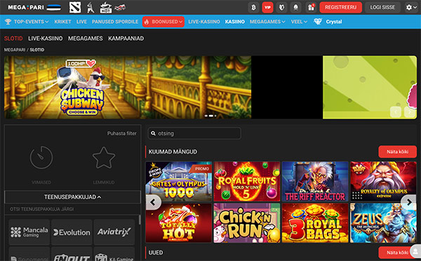The width and height of the screenshot is (421, 261).
Task: Select the Live-kasiino sub tab
Action: point(46,39)
